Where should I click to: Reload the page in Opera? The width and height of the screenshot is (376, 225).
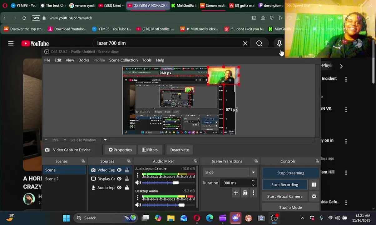click(24, 18)
